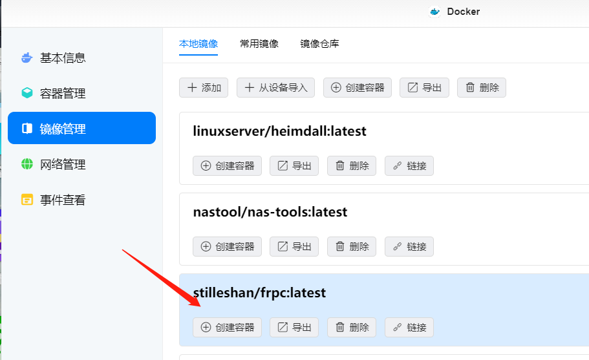
Task: Open 链接 for nastool/nas-tools:latest
Action: [409, 246]
